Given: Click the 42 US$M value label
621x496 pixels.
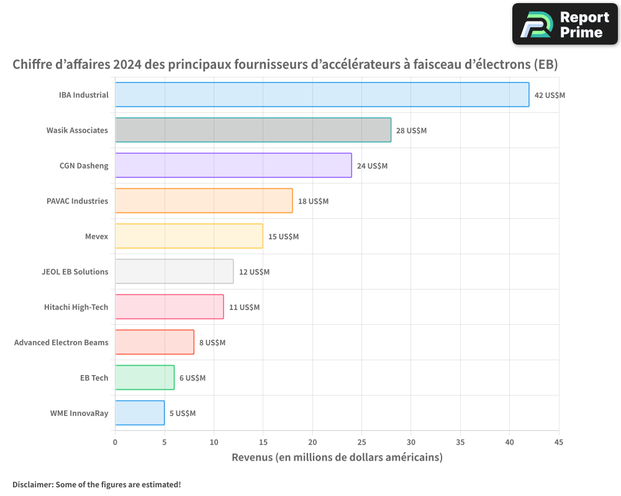Looking at the screenshot, I should [550, 95].
